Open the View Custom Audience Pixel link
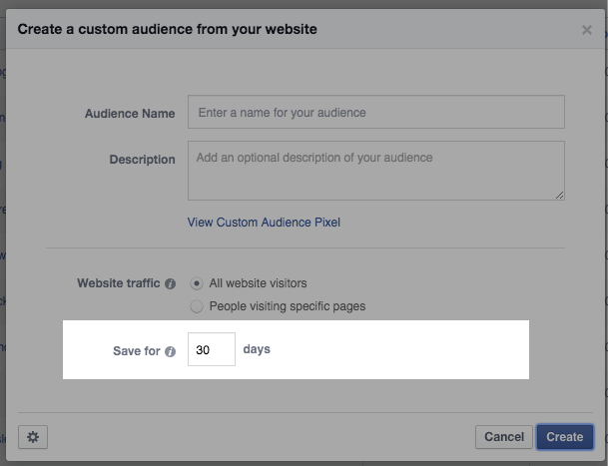Screen dimensions: 608x466 [x=264, y=223]
